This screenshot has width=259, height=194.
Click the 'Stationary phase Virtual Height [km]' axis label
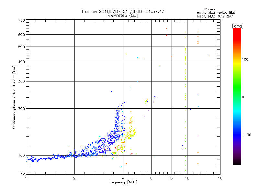tap(14, 97)
